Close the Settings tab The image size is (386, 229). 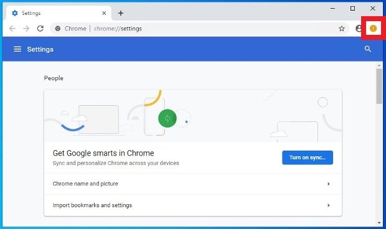tap(104, 13)
